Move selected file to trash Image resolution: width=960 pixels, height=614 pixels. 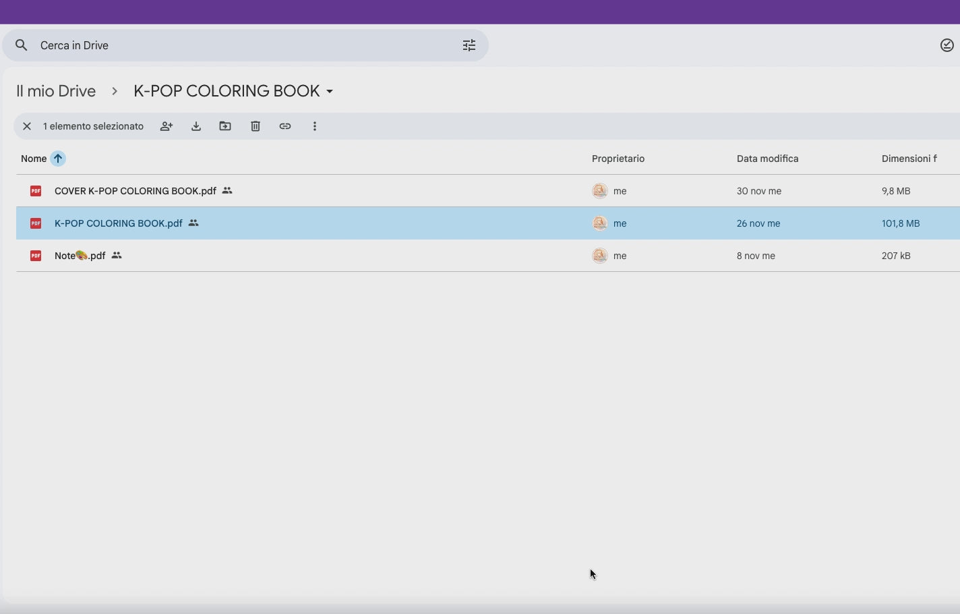pos(256,126)
